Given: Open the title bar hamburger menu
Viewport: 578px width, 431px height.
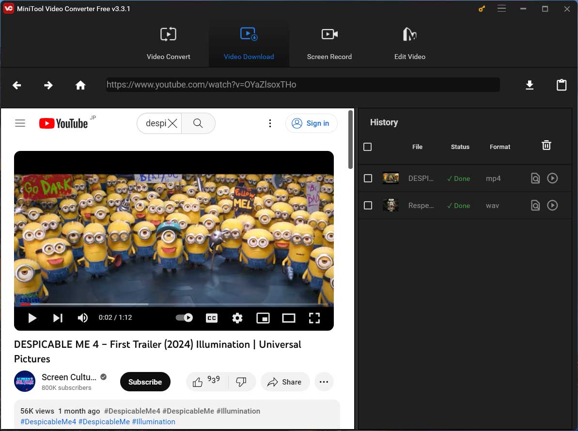Looking at the screenshot, I should [x=501, y=9].
